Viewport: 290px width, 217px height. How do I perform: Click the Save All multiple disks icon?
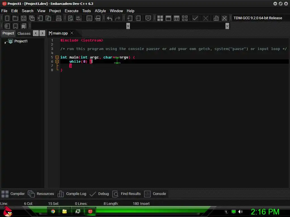coord(32,18)
